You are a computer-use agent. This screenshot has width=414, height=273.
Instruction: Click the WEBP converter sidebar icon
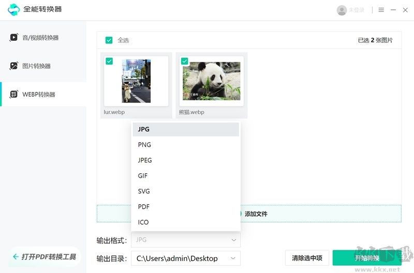click(x=14, y=94)
